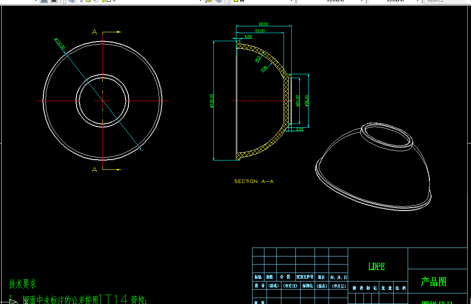The width and height of the screenshot is (471, 304).
Task: Select the 设计 cell in title block
Action: [x=259, y=286]
